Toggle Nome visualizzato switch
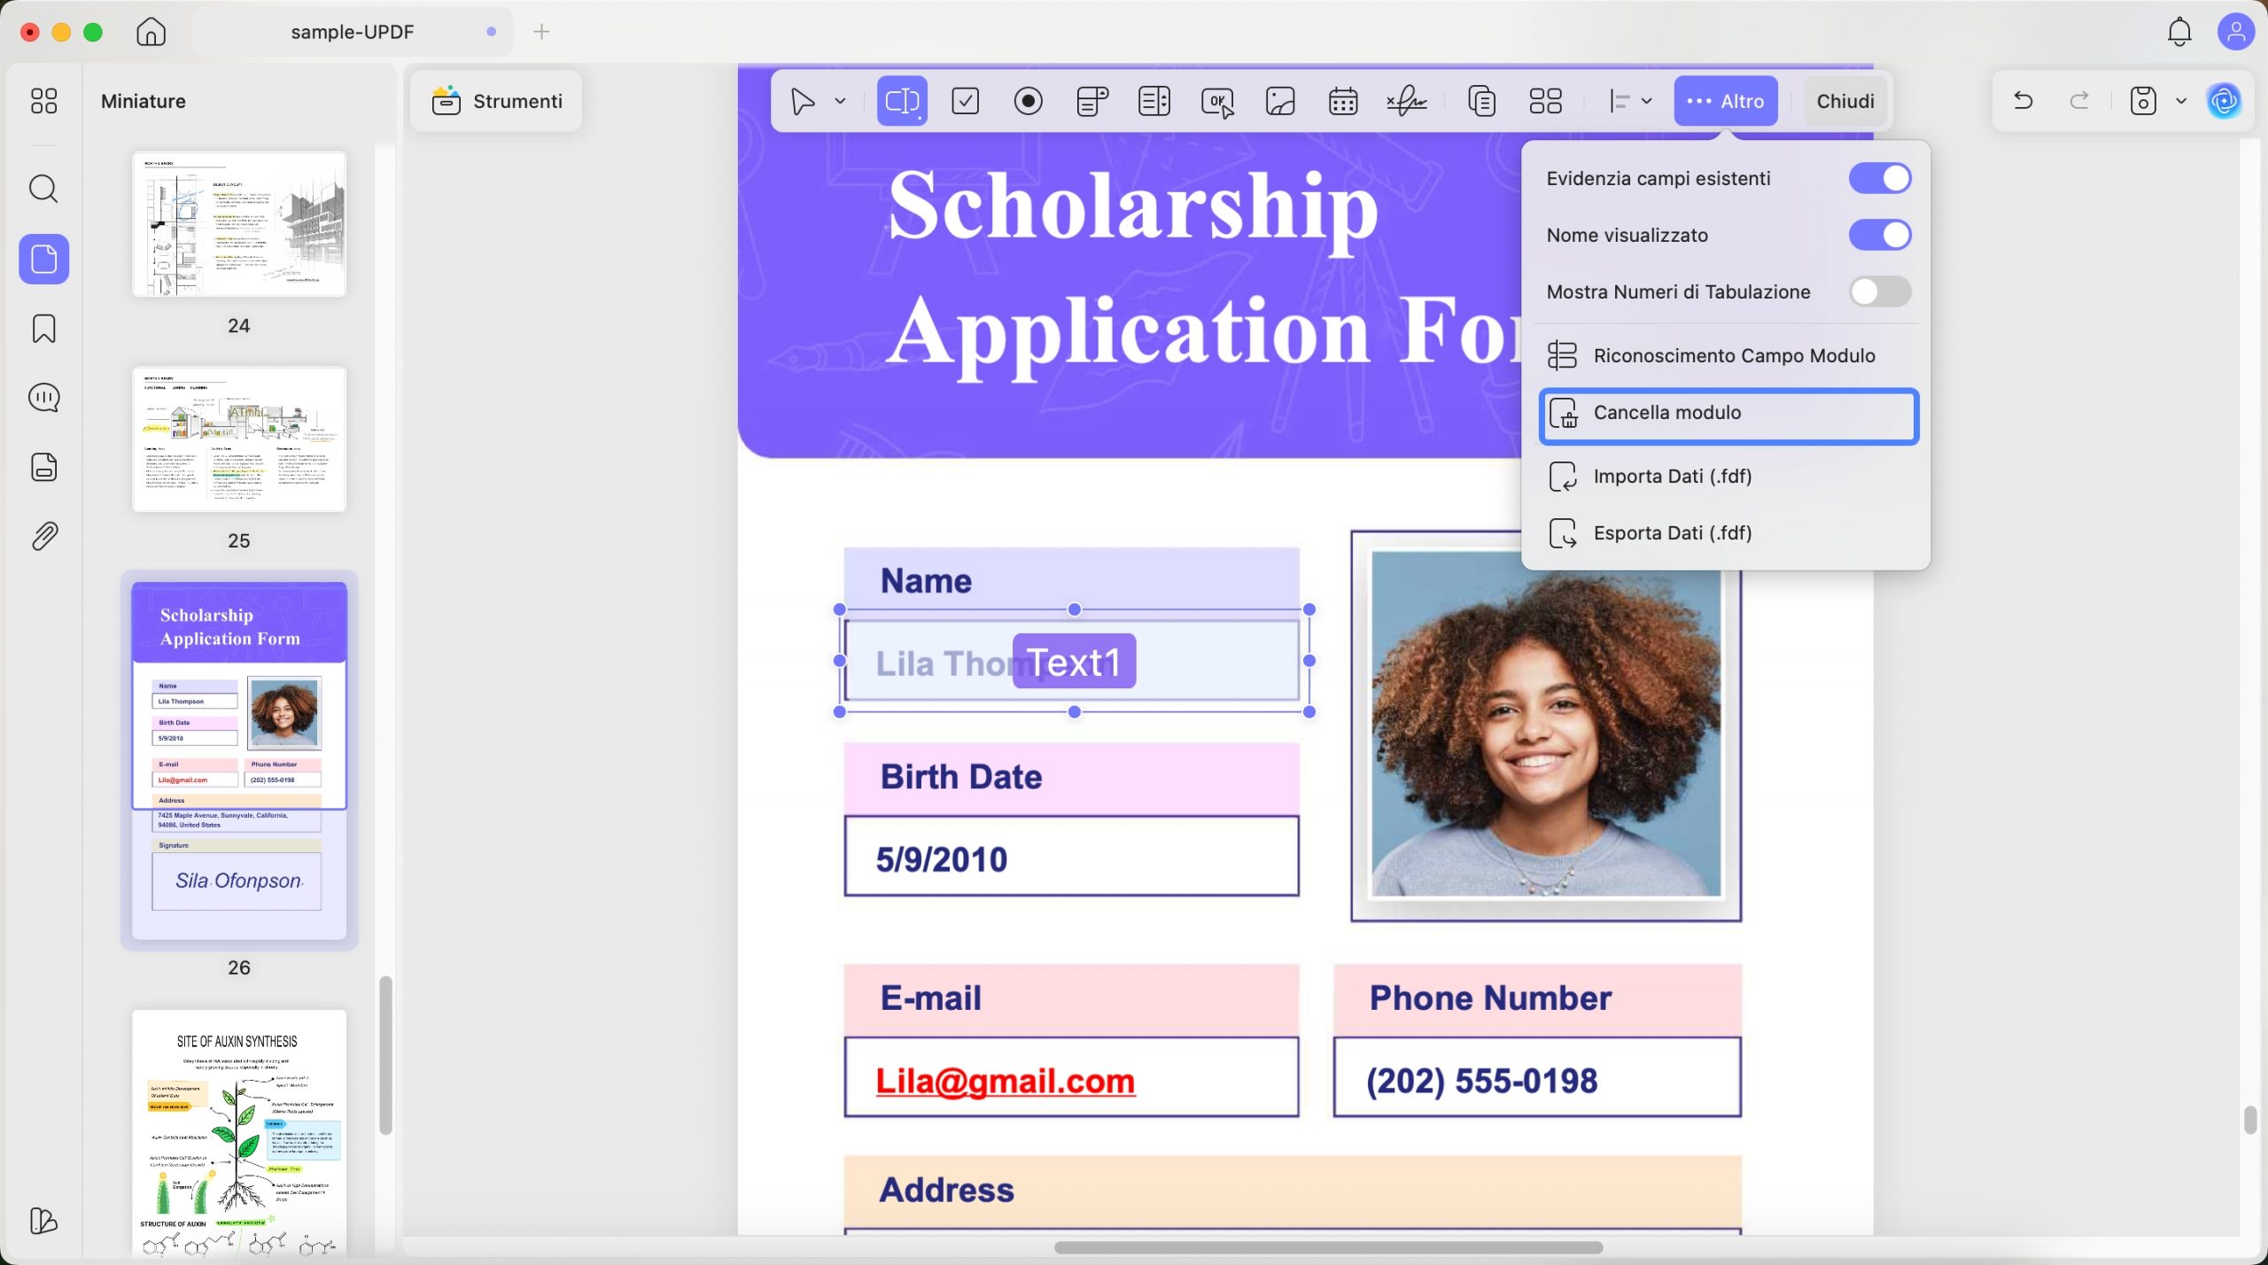 (1880, 235)
